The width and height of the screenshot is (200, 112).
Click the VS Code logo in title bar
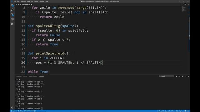[12, 1]
